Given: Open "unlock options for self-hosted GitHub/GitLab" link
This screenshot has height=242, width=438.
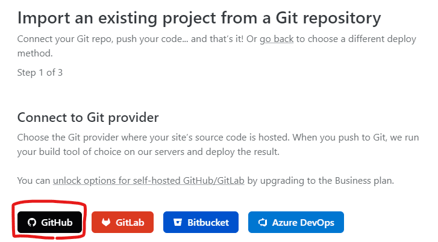Looking at the screenshot, I should click(149, 181).
